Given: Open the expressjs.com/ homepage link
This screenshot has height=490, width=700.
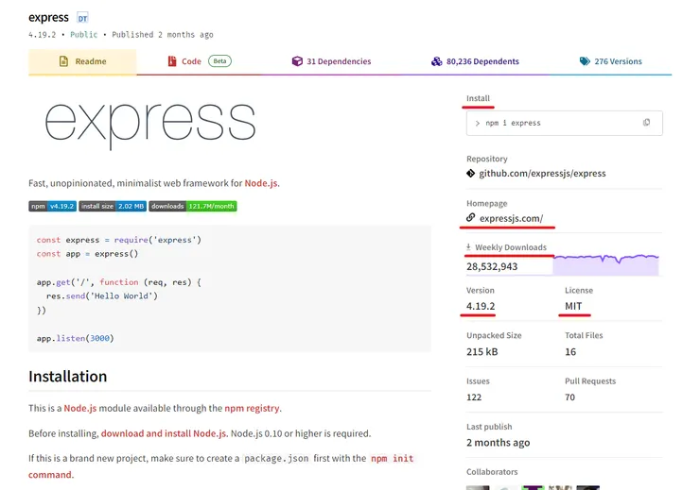Looking at the screenshot, I should [x=511, y=218].
